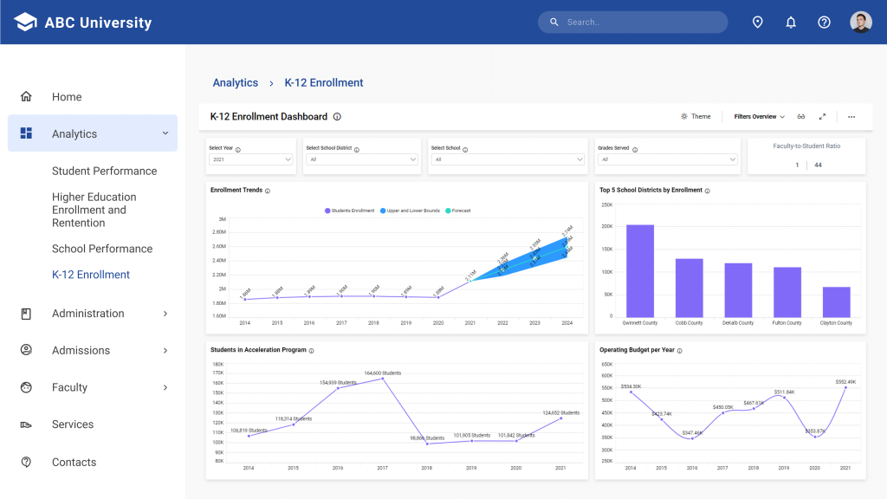Expand dashboard to fullscreen with the arrows icon
Screen dimensions: 887x499
[x=823, y=116]
